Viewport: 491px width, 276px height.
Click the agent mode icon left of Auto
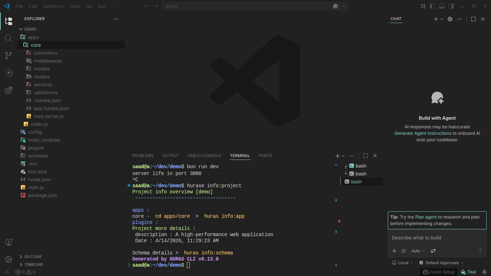[x=404, y=251]
